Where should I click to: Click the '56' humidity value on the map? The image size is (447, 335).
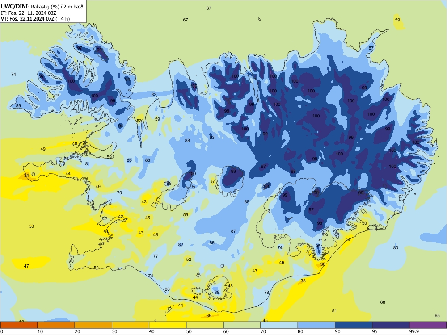(186, 214)
